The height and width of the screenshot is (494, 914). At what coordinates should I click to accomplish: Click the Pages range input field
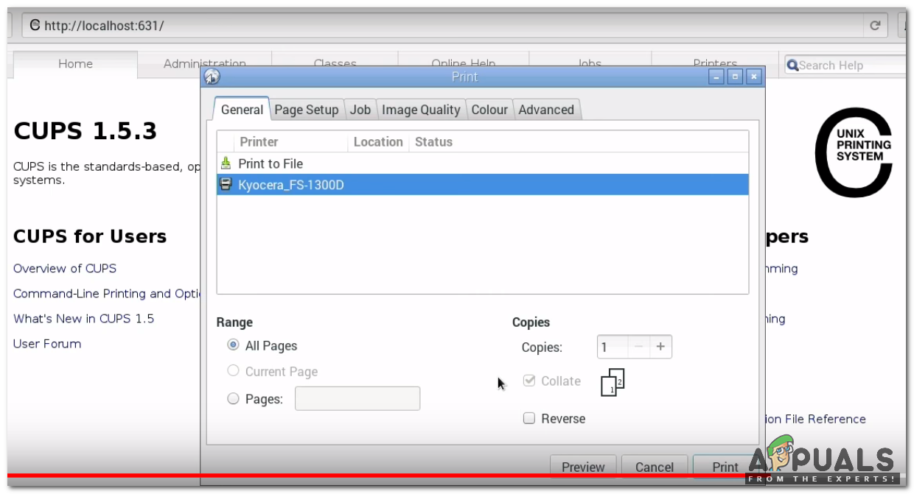click(x=357, y=398)
